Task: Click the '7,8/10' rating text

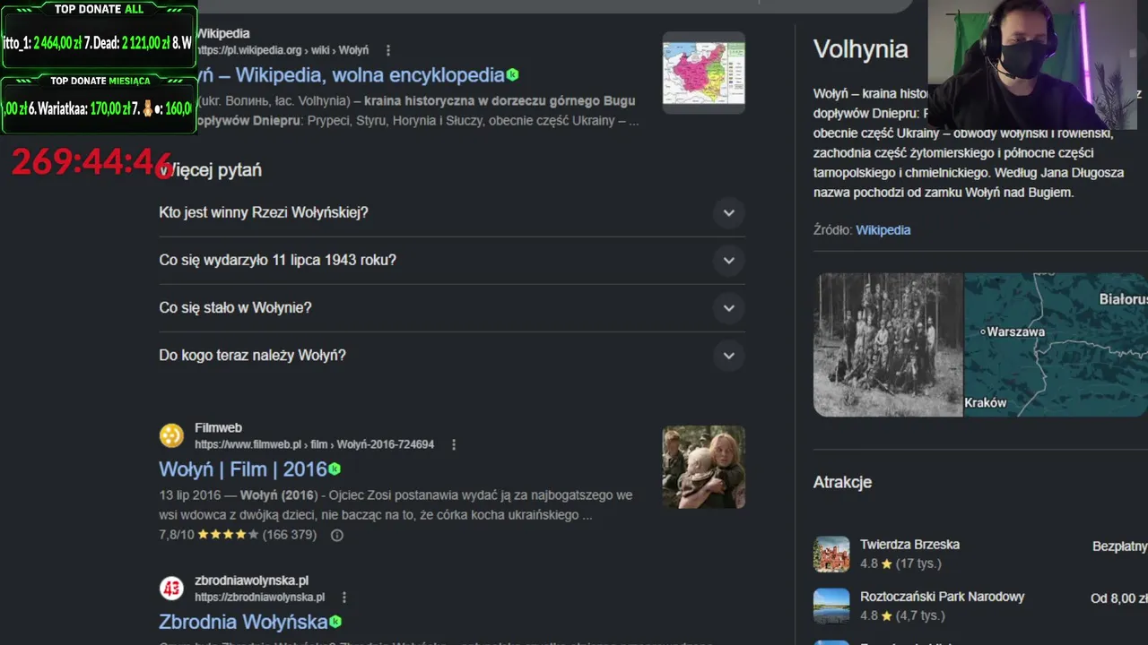Action: click(176, 535)
